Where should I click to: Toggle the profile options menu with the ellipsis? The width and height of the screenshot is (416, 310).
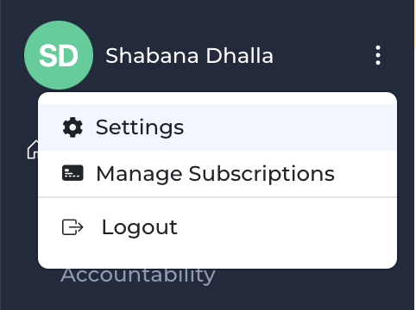(378, 55)
